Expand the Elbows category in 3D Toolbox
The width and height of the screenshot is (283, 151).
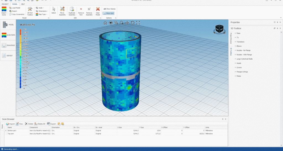pyautogui.click(x=239, y=46)
